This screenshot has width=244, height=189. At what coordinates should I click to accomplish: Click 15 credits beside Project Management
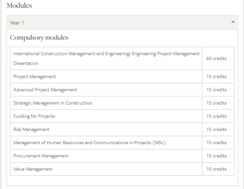pos(216,76)
